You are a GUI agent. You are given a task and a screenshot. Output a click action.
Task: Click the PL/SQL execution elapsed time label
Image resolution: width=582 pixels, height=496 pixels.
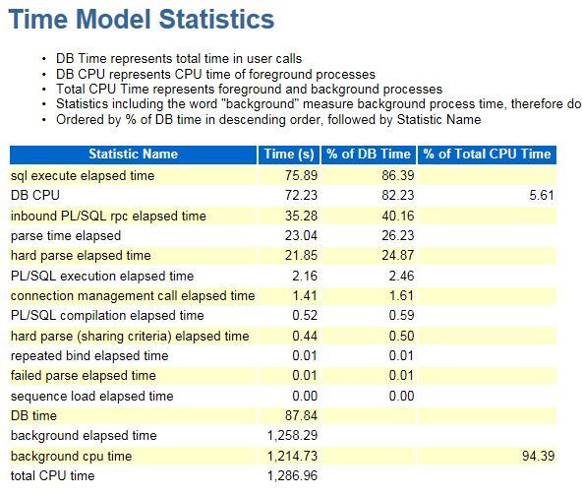102,277
